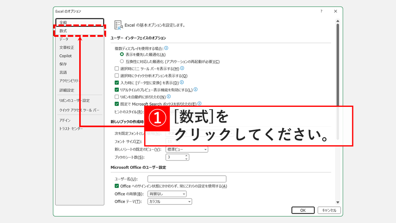This screenshot has height=223, width=396.
Task: Open Office テーマ dropdown showing カラフル
Action: click(x=170, y=201)
